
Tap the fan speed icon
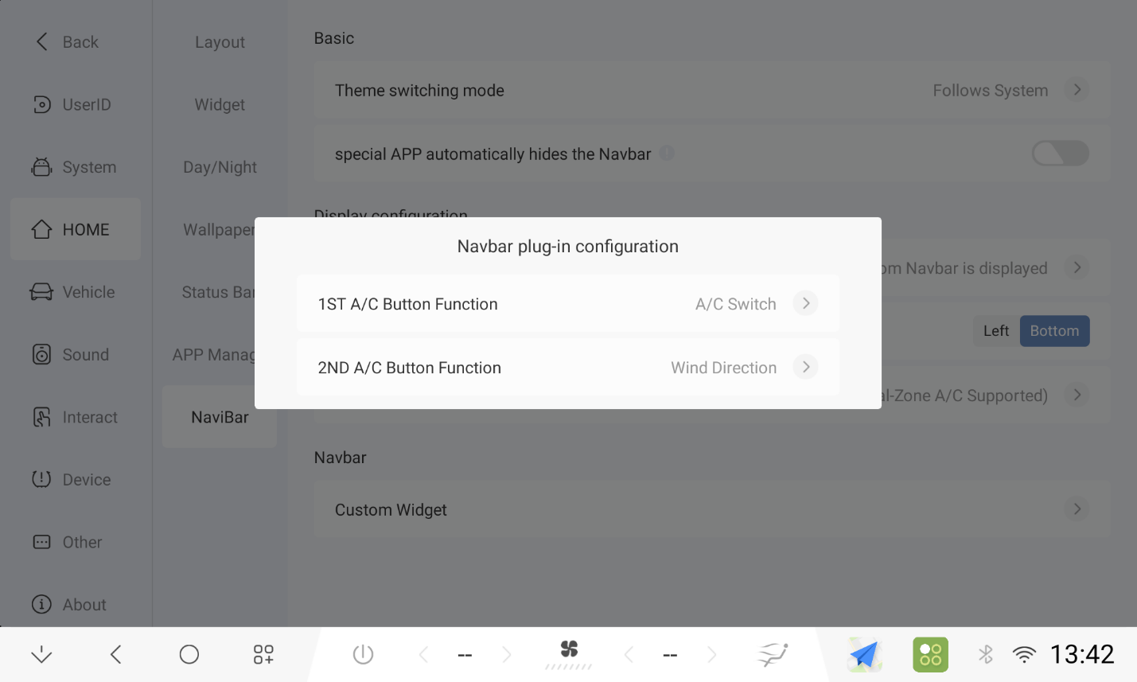(569, 649)
